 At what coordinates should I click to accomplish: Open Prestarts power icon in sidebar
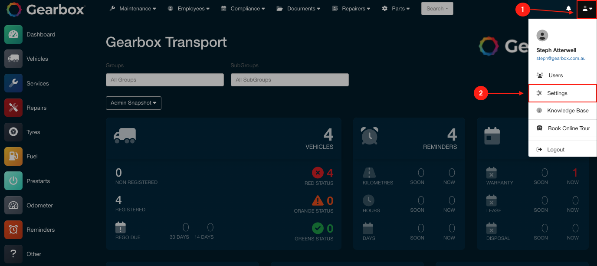[x=13, y=181]
